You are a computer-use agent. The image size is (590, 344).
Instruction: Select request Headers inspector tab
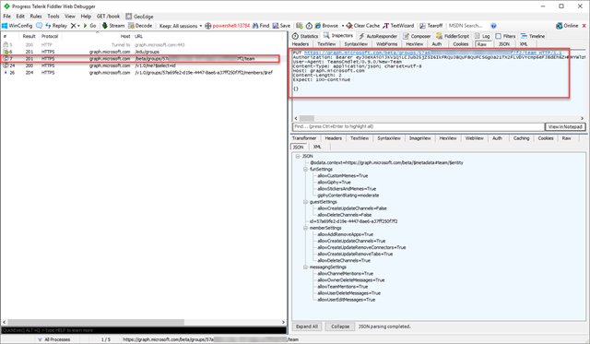coord(301,44)
